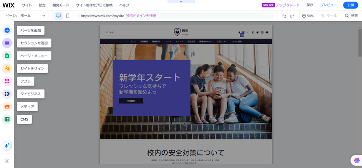The image size is (362, 168).
Task: Click the アップグレード link
Action: pyautogui.click(x=288, y=5)
